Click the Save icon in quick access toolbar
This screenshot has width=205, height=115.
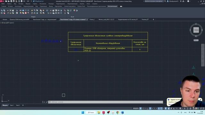pyautogui.click(x=11, y=1)
